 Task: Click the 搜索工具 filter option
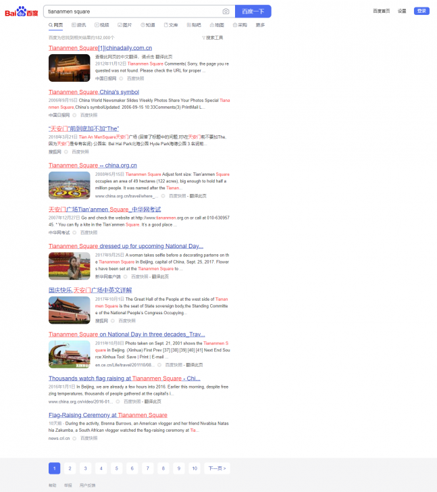pyautogui.click(x=213, y=38)
